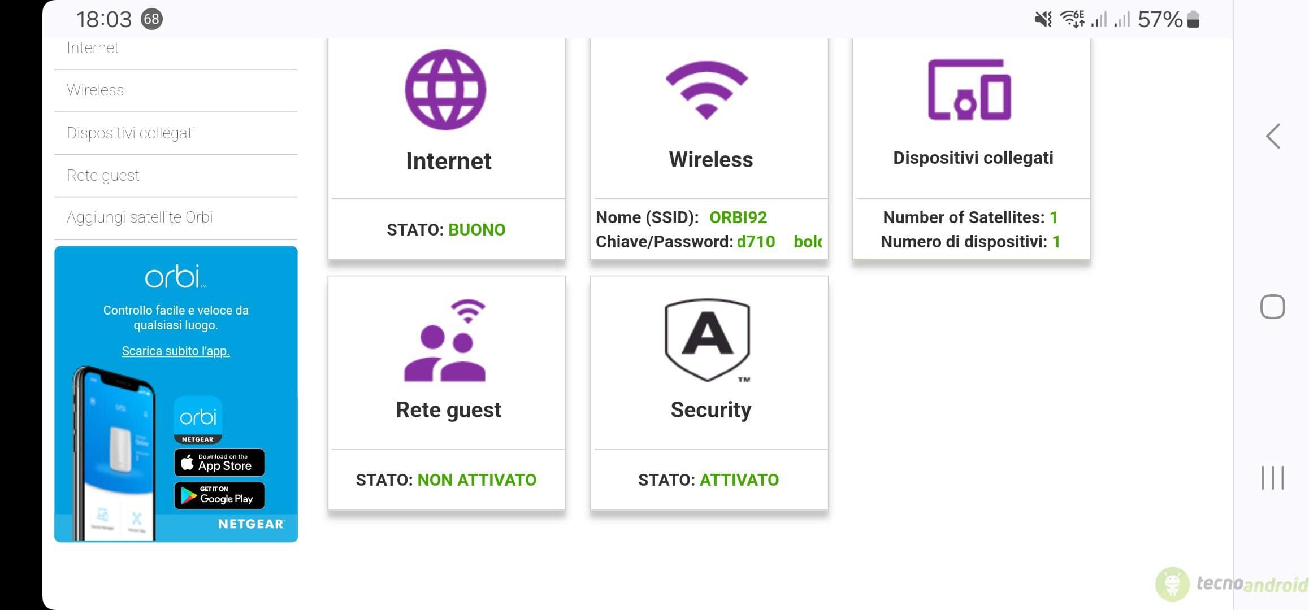The height and width of the screenshot is (610, 1309).
Task: Open the Internet globe icon
Action: 445,89
